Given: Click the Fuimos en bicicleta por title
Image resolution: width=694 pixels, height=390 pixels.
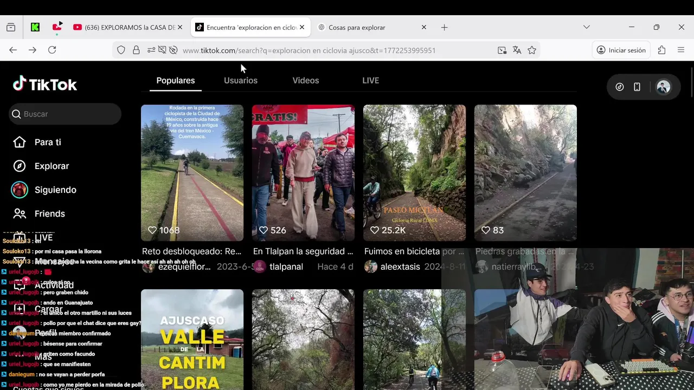Looking at the screenshot, I should (414, 251).
